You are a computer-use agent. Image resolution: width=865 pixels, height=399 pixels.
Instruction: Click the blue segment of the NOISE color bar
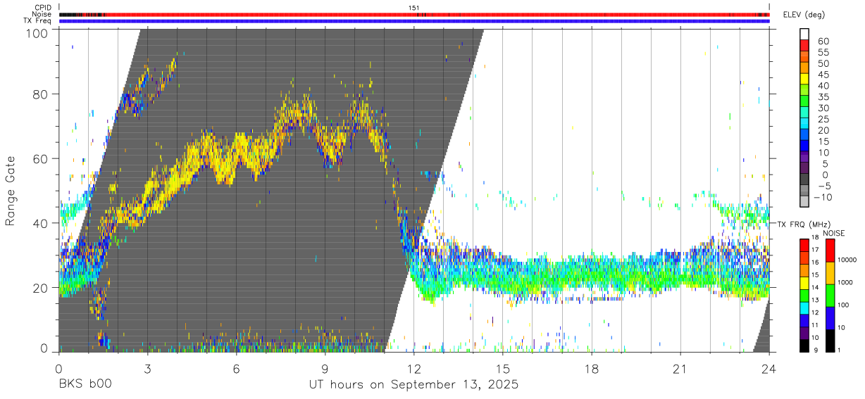830,318
